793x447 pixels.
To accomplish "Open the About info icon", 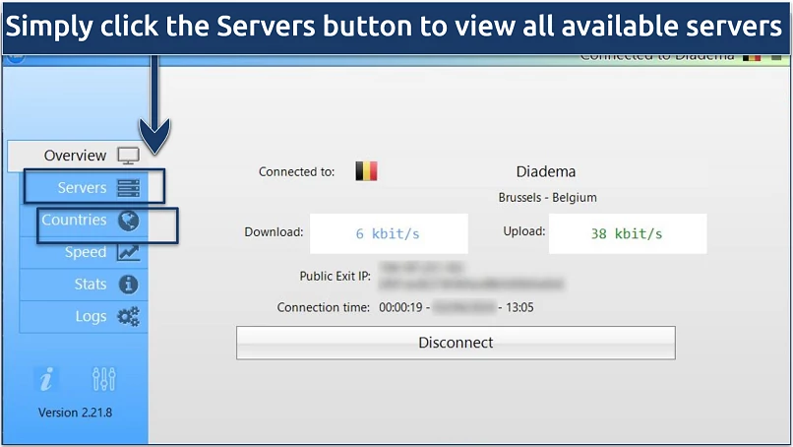I will [x=46, y=379].
